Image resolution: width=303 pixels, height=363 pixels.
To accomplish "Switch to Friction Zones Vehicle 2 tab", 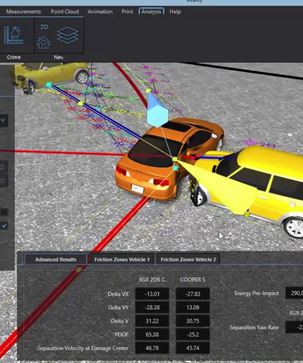I will (188, 260).
